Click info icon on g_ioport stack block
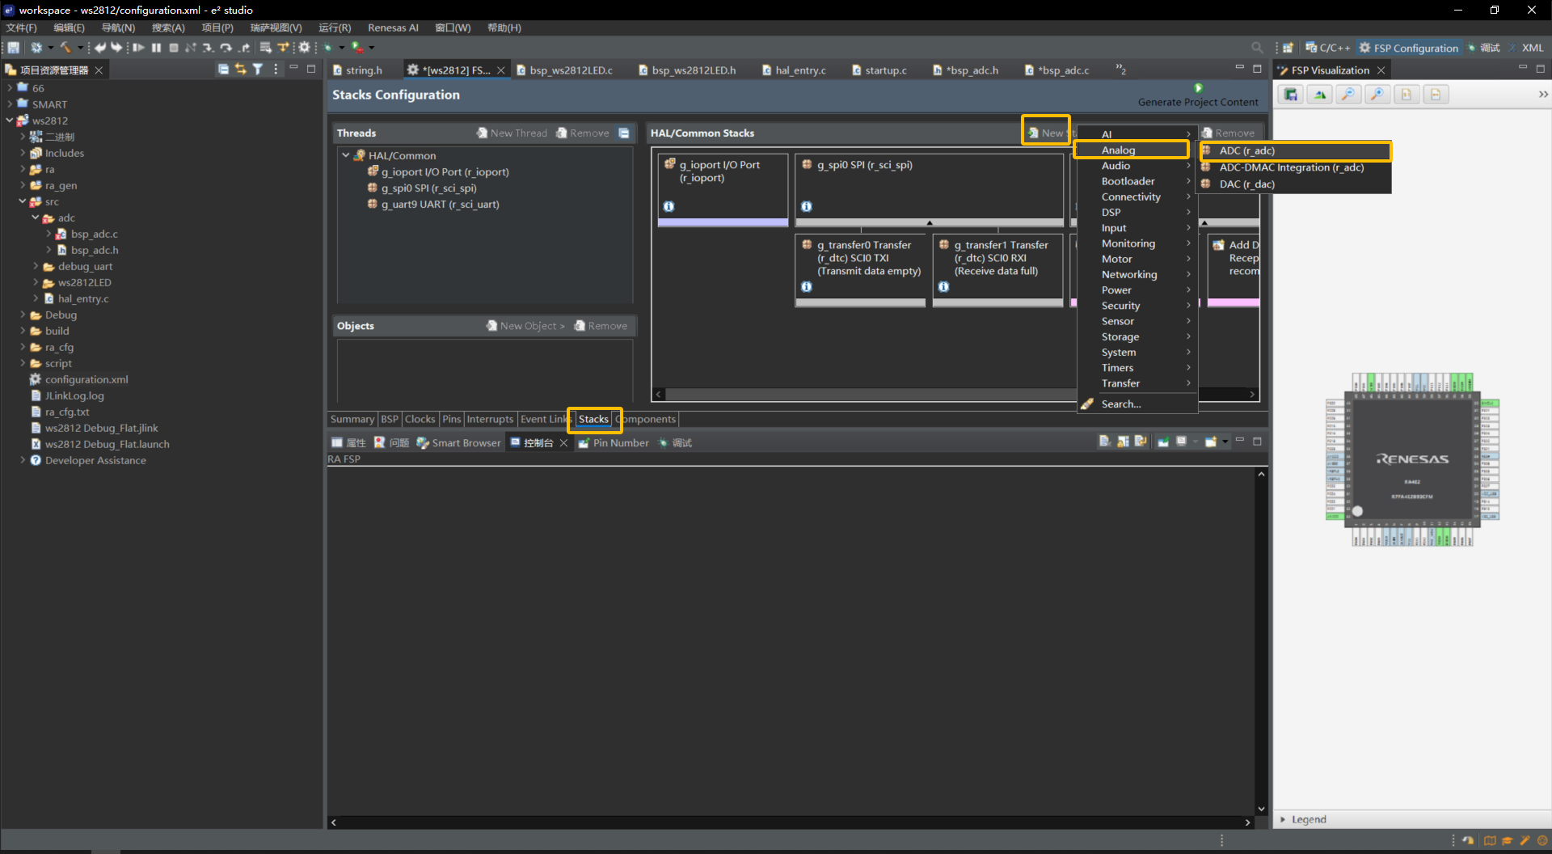The height and width of the screenshot is (854, 1552). point(669,206)
